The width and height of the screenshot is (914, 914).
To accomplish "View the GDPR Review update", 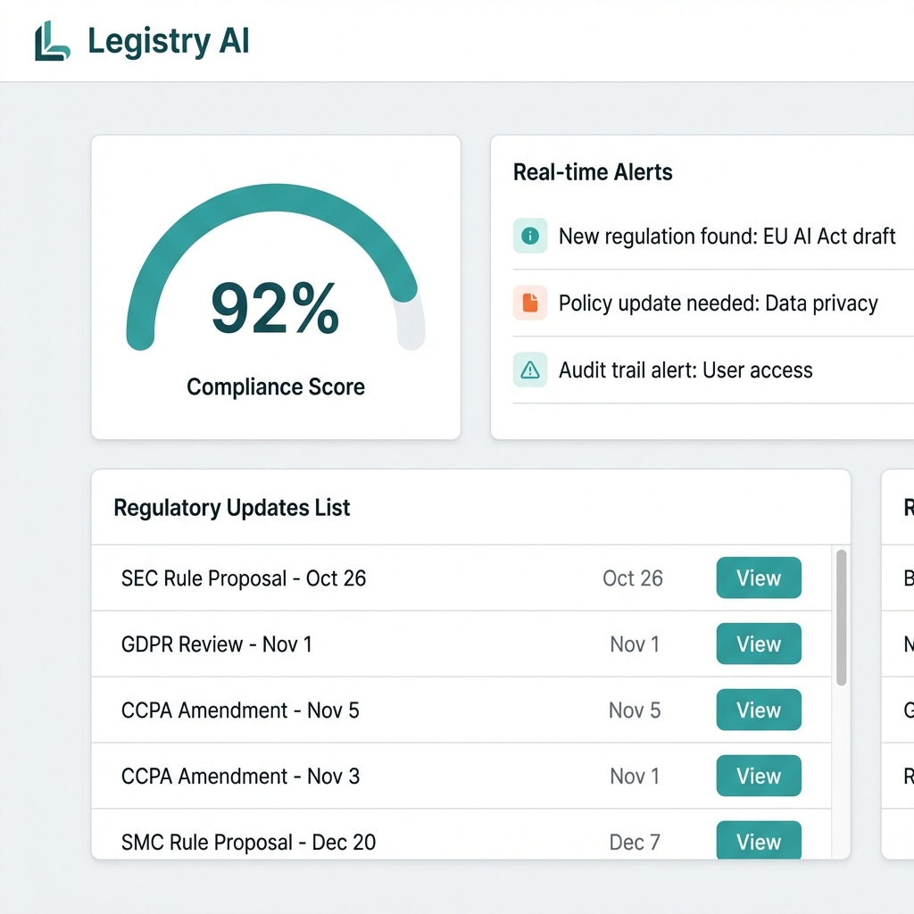I will coord(758,644).
